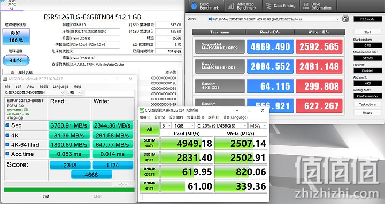The width and height of the screenshot is (385, 204).
Task: Click the Writing data Random number field
Action: click(367, 96)
